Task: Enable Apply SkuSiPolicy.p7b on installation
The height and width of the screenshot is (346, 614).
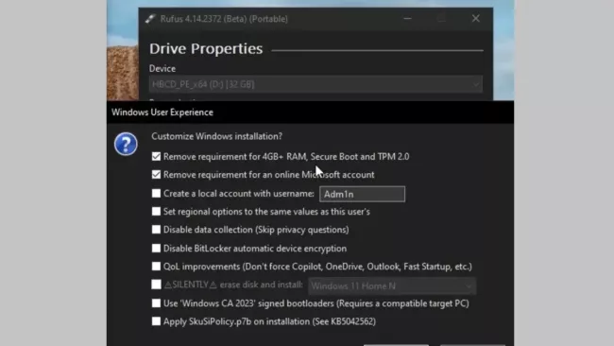Action: point(156,320)
